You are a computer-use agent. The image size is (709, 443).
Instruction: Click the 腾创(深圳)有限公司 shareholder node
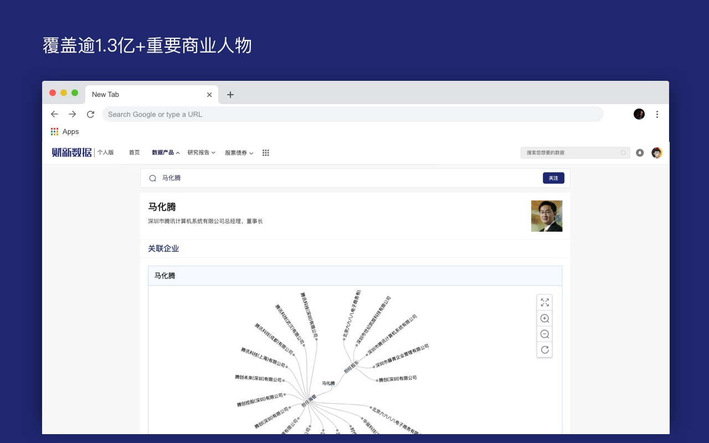tap(397, 379)
